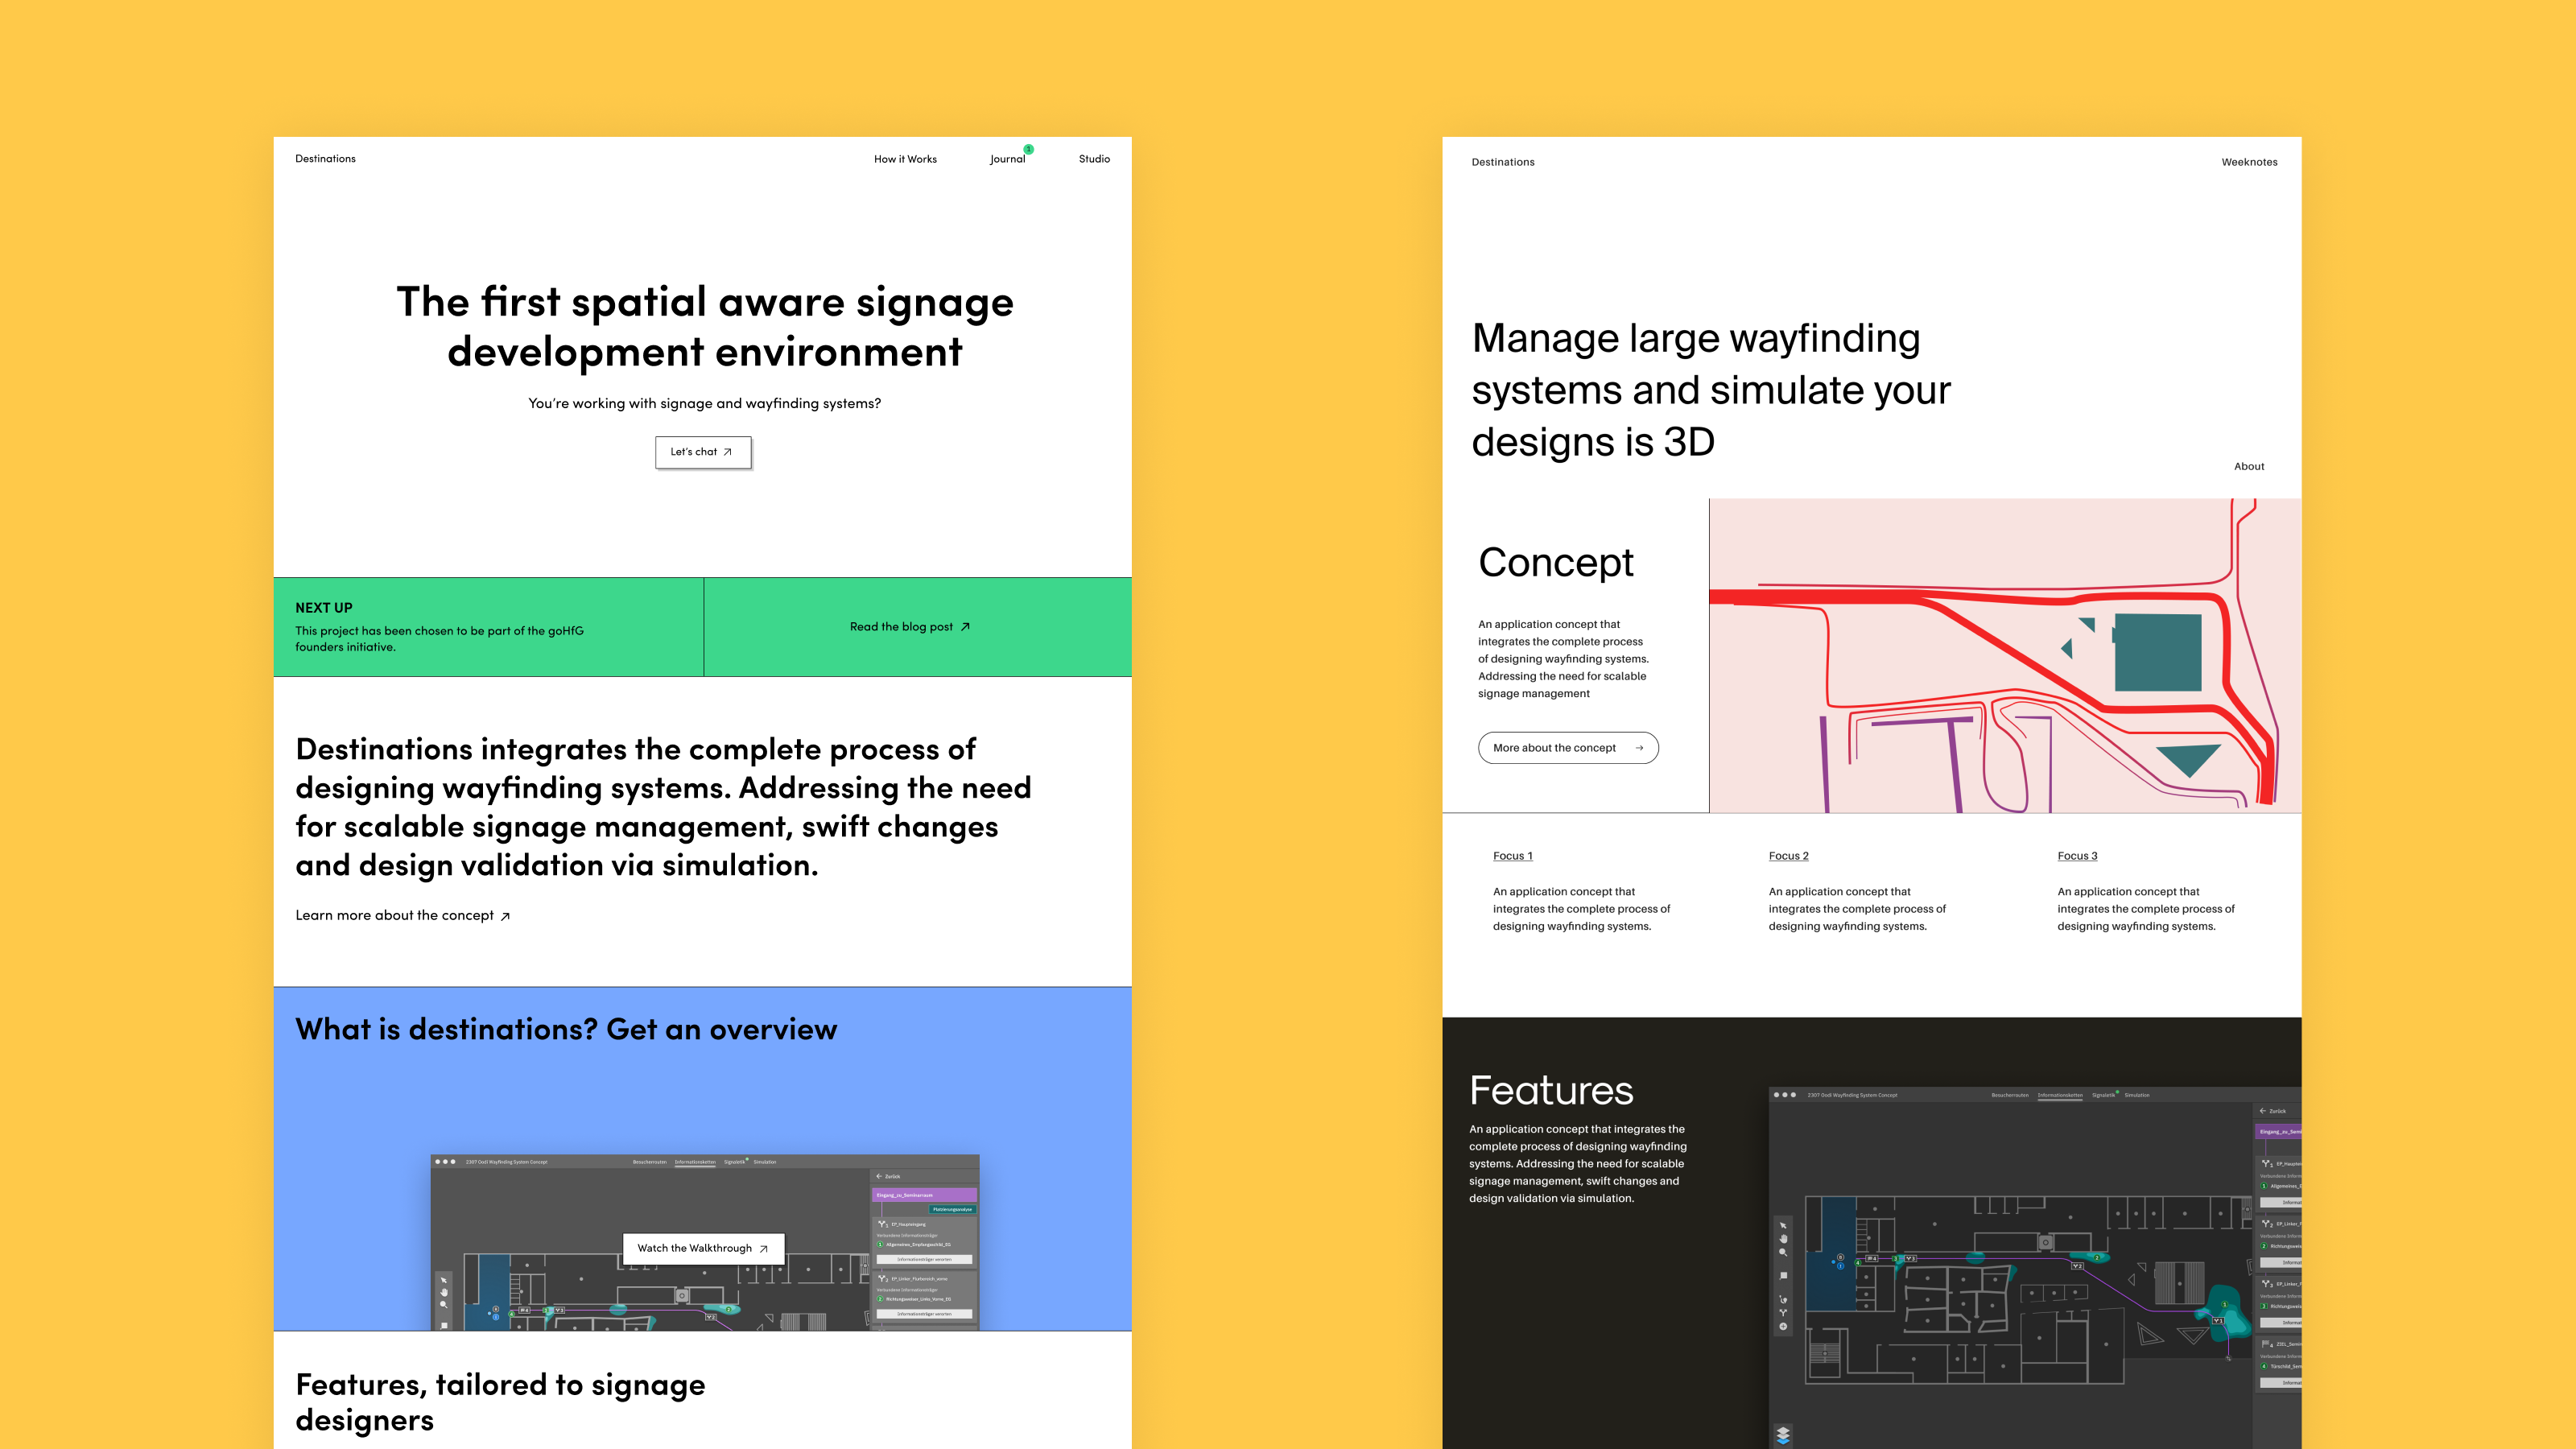Open the Focus 2 link
Image resolution: width=2576 pixels, height=1449 pixels.
[x=1788, y=856]
